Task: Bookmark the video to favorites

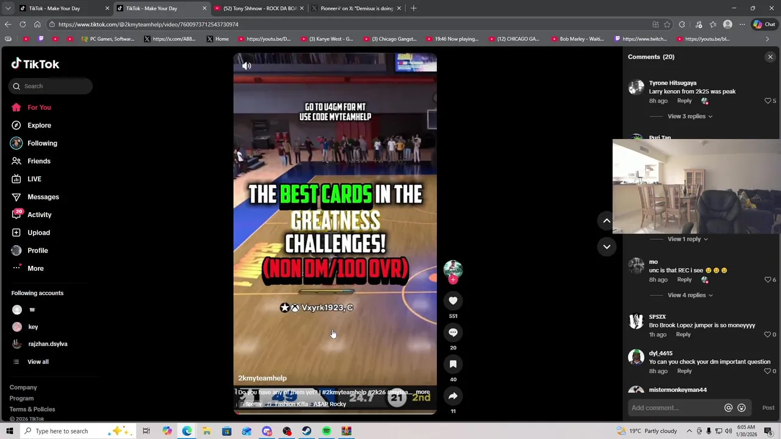Action: 453,364
